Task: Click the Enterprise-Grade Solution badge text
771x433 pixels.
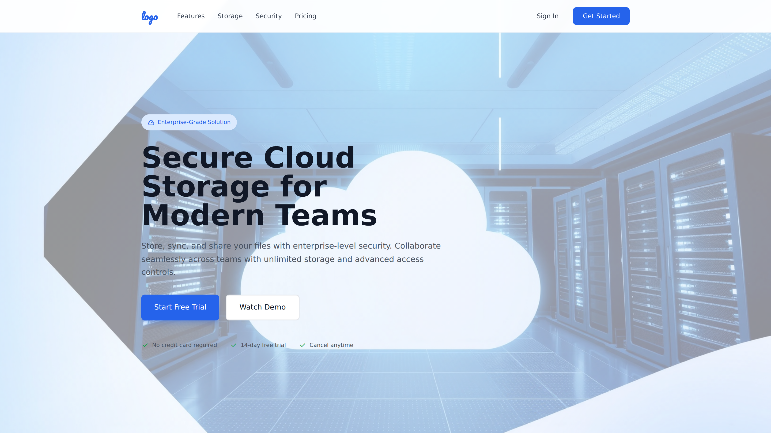Action: [x=194, y=122]
